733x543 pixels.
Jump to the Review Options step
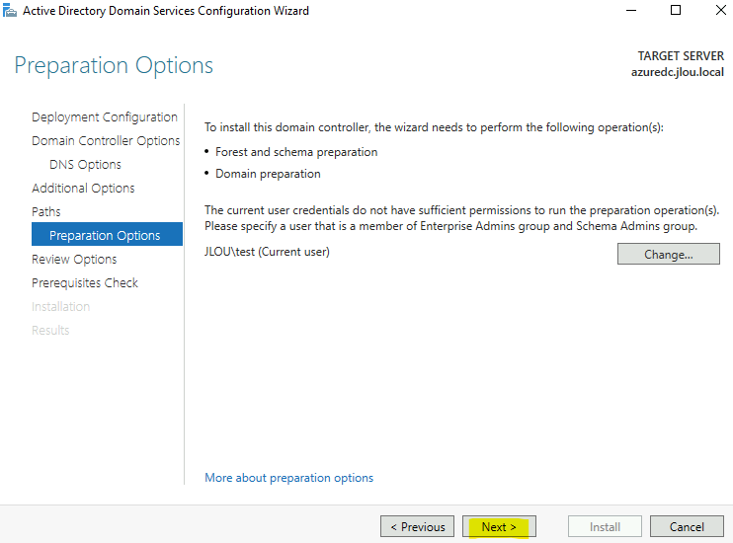(74, 259)
